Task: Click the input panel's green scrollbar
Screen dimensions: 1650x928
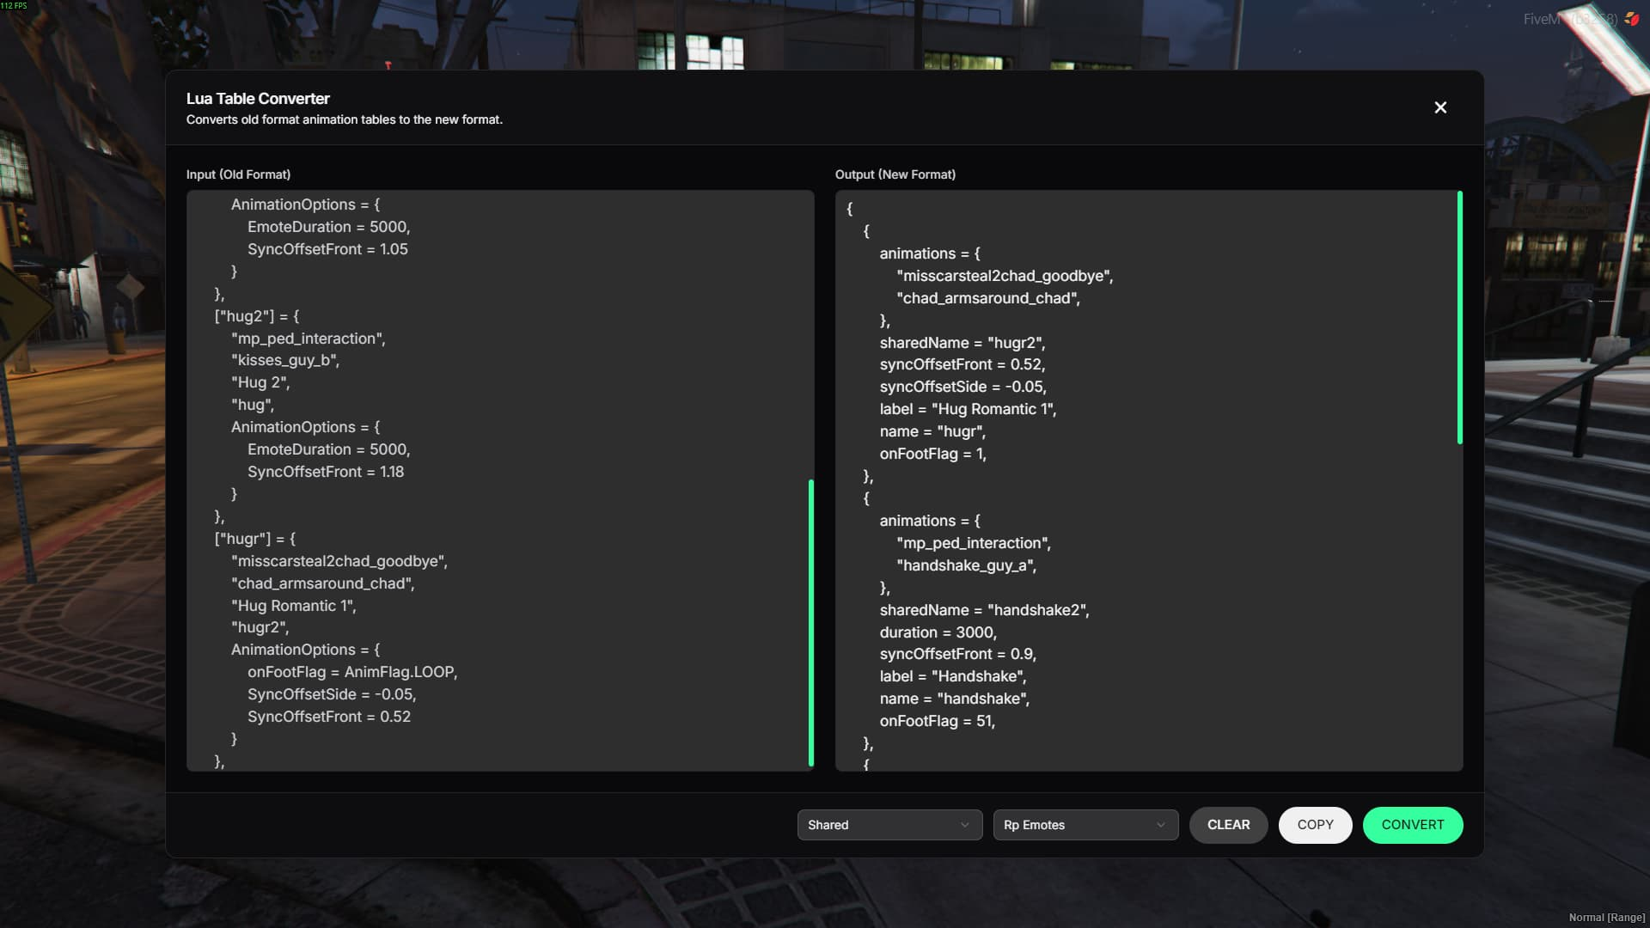Action: coord(810,622)
